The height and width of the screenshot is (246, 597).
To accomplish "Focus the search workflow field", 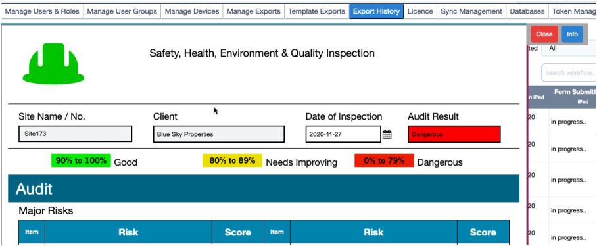I will coord(569,72).
